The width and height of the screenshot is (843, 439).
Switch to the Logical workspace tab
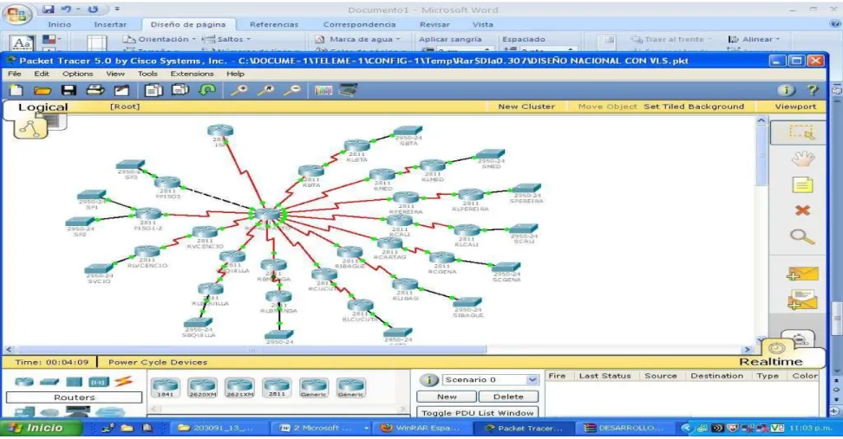tap(43, 107)
